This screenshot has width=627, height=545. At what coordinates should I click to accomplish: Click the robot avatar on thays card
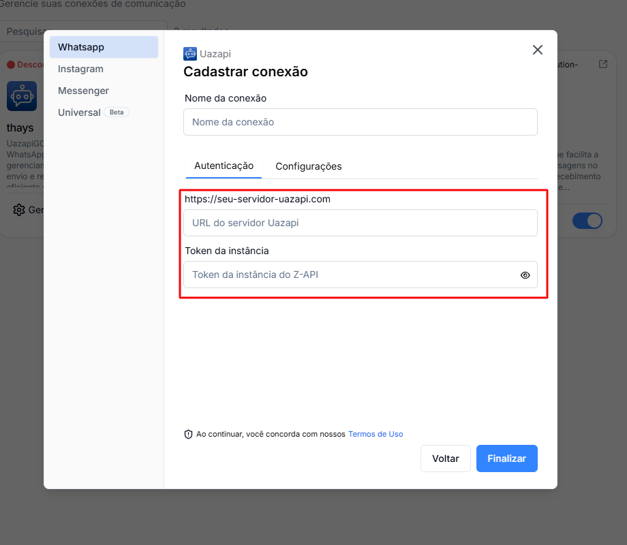tap(22, 96)
